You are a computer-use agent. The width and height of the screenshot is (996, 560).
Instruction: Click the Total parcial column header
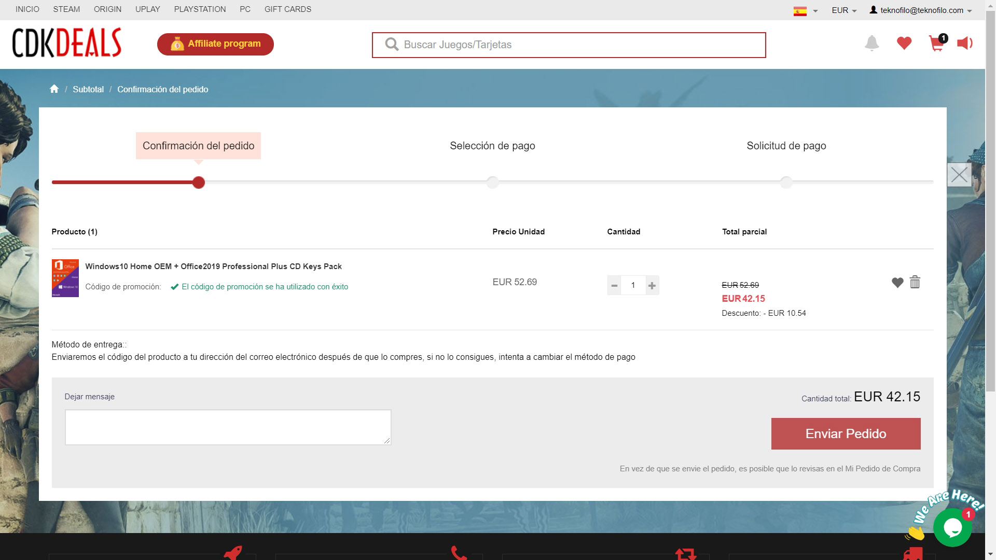pyautogui.click(x=744, y=232)
